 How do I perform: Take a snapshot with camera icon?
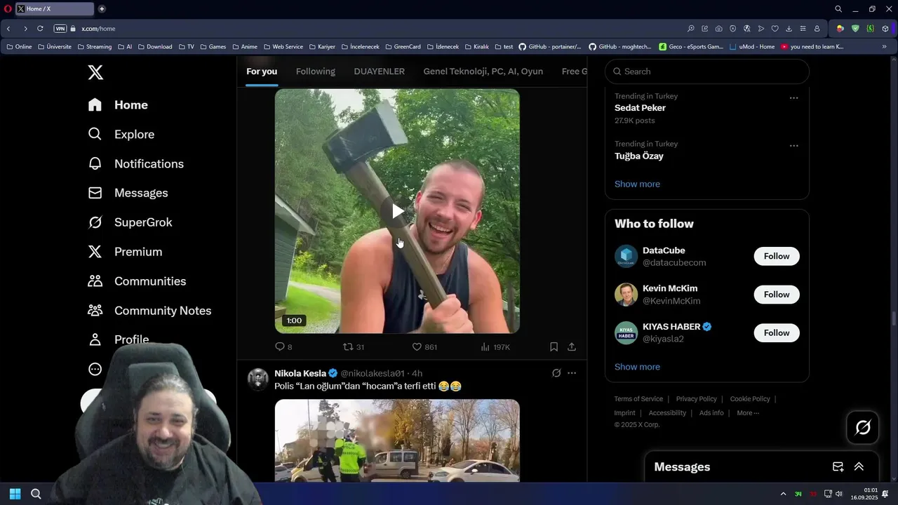719,29
